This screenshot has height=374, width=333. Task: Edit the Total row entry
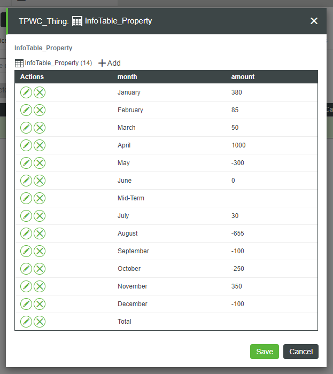26,322
